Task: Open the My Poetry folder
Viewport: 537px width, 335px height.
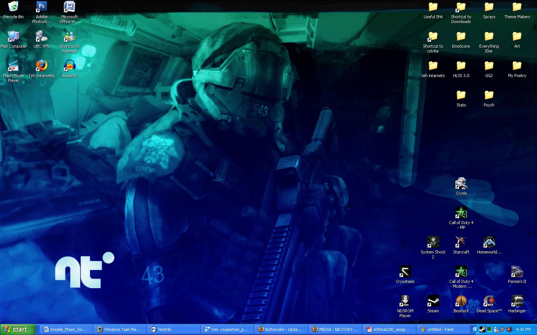Action: [x=517, y=69]
